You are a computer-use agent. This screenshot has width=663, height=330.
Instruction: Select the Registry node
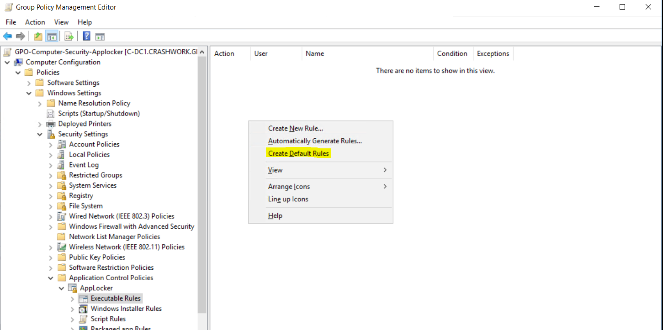click(x=81, y=196)
